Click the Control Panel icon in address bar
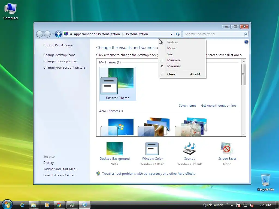The image size is (279, 209). 66,34
